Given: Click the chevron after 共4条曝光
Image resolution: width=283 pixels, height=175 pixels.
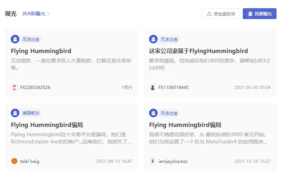Looking at the screenshot, I should 48,14.
